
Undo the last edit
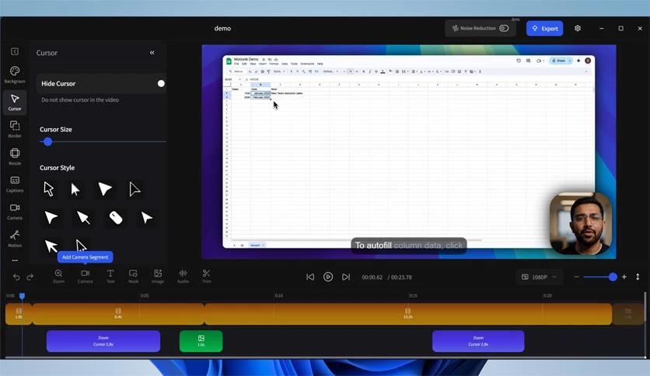16,277
